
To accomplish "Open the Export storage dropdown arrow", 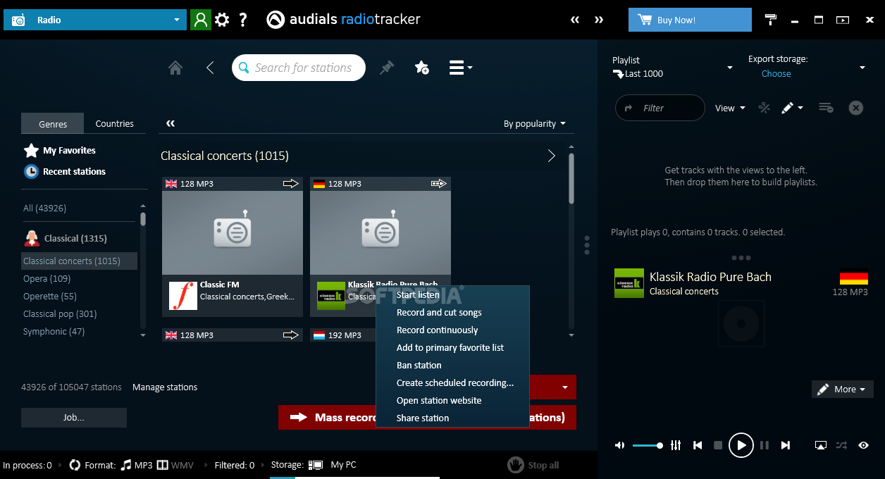I will click(862, 68).
